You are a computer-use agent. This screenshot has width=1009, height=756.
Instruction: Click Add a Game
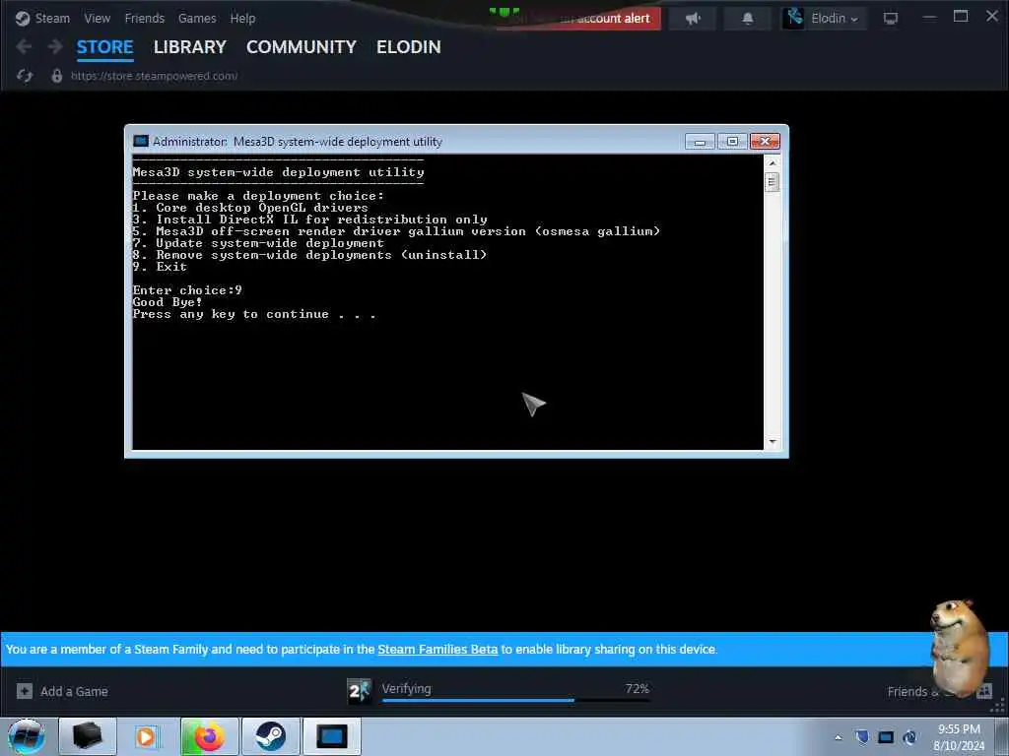(74, 692)
